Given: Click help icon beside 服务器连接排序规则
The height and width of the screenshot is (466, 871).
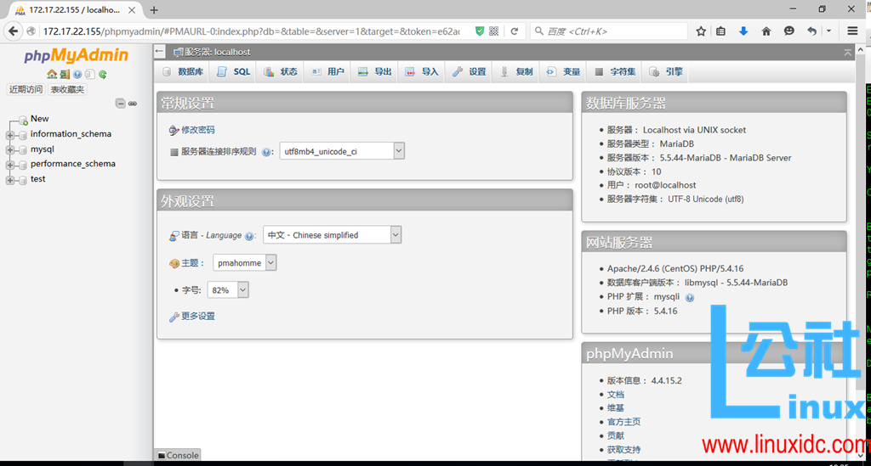Looking at the screenshot, I should click(x=266, y=153).
